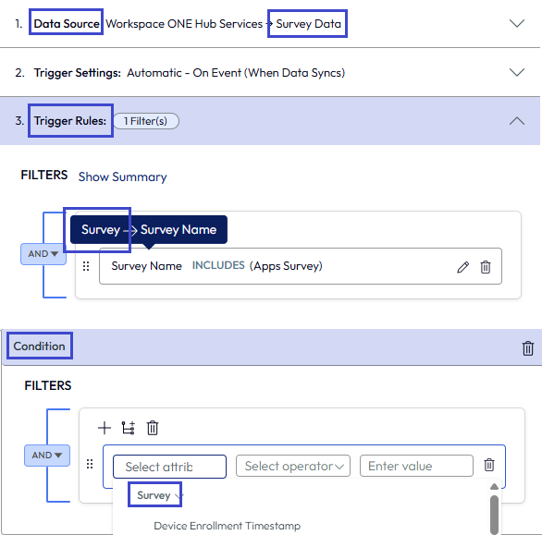542x535 pixels.
Task: Open the AND operator dropdown in Trigger Rules
Action: [43, 254]
